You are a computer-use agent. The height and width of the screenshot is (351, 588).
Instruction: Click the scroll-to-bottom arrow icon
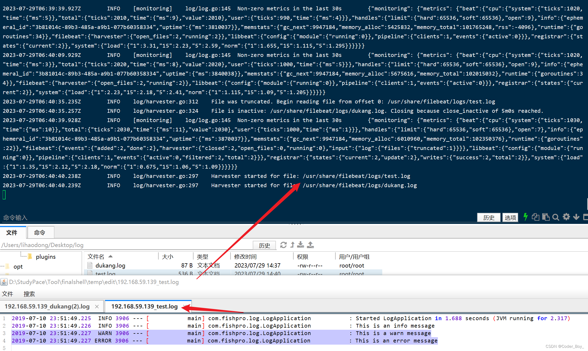point(576,217)
